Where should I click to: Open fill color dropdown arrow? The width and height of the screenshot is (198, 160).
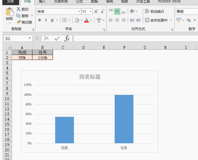point(81,20)
